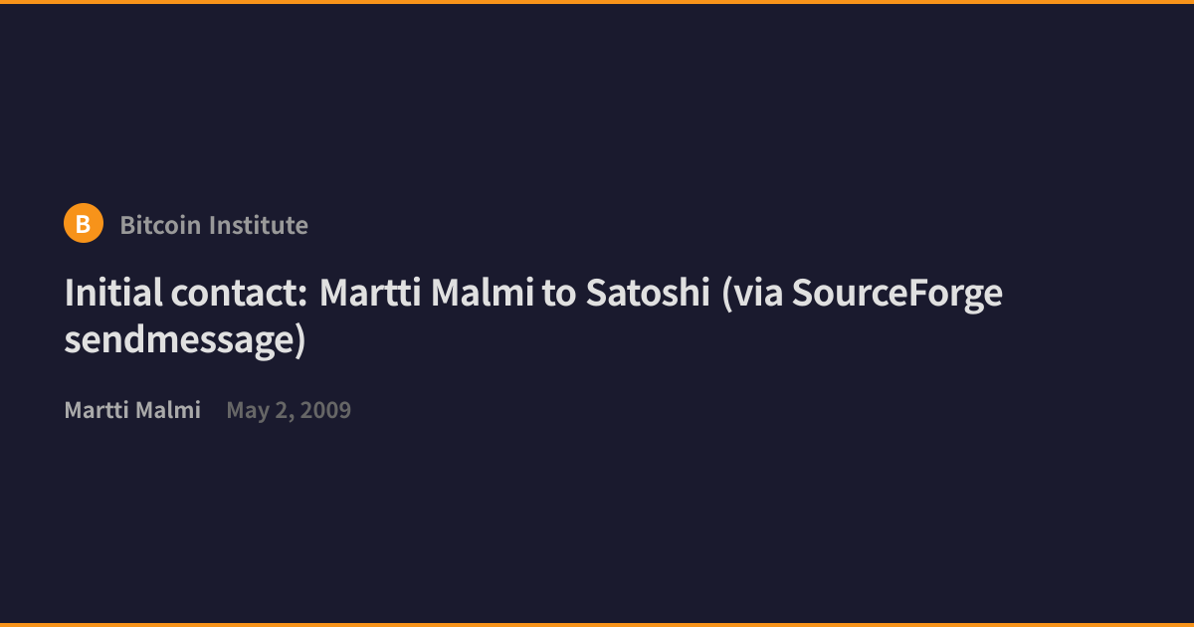Click the orange Bitcoin B logo
The height and width of the screenshot is (627, 1194).
pos(84,224)
